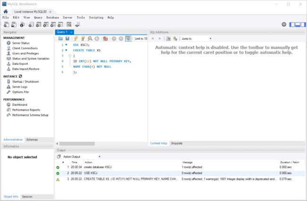The image size is (307, 201).
Task: Run EXPLAIN on statement magnifier icon
Action: click(90, 38)
